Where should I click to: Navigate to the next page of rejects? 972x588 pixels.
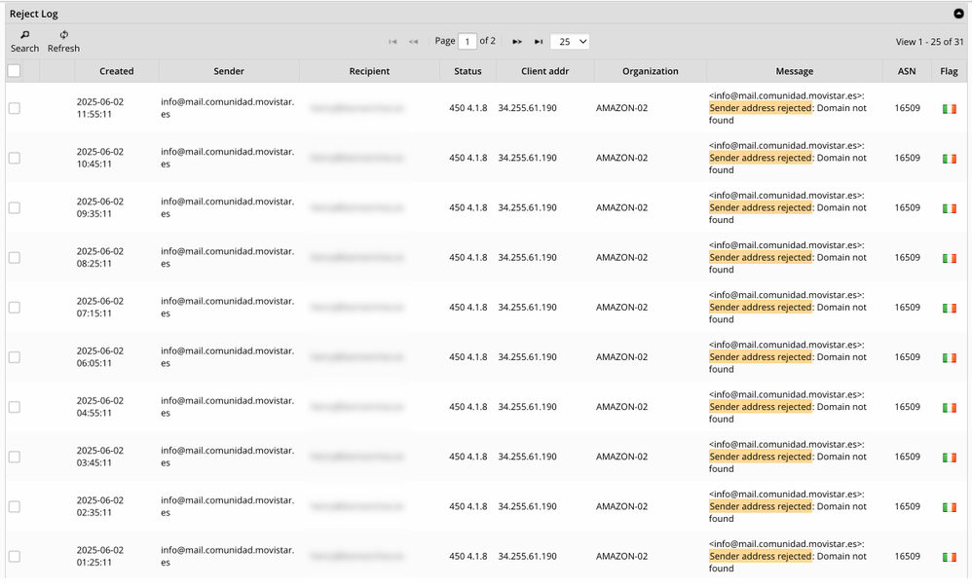(517, 41)
